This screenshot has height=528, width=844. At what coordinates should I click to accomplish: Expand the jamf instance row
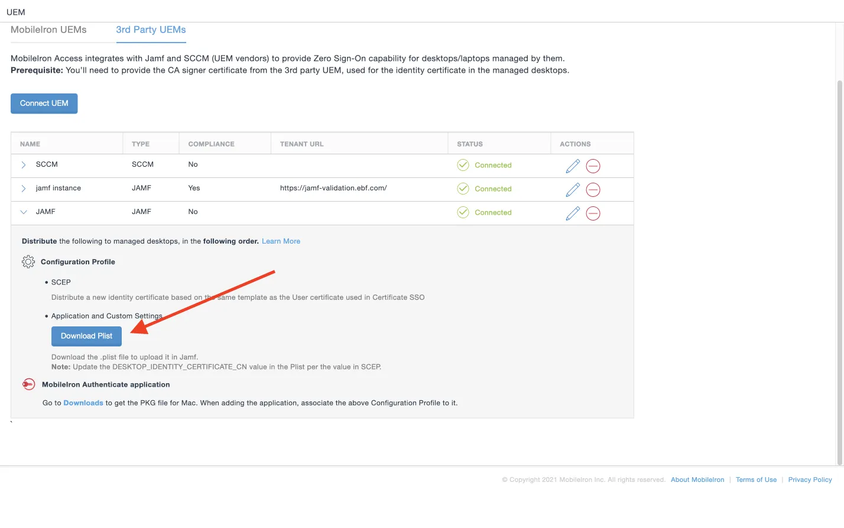24,189
